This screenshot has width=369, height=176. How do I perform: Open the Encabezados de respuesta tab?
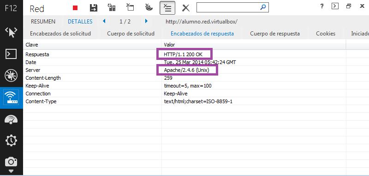(202, 34)
